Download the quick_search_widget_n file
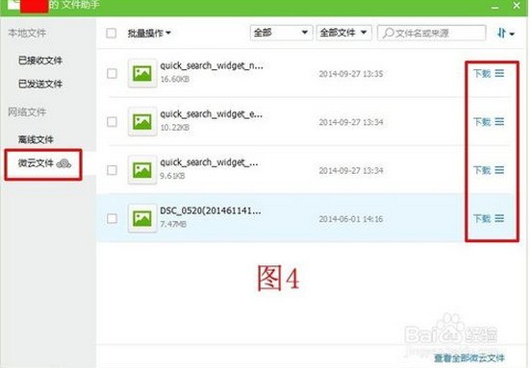Screen dimensions: 532x368 (482, 73)
